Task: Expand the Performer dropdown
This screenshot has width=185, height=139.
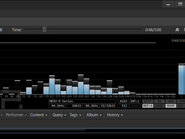Action: point(16,115)
